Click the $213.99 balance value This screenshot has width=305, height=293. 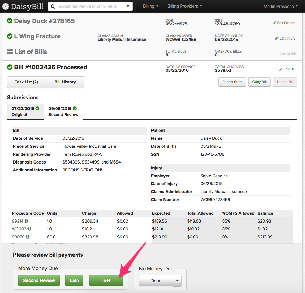point(265,237)
